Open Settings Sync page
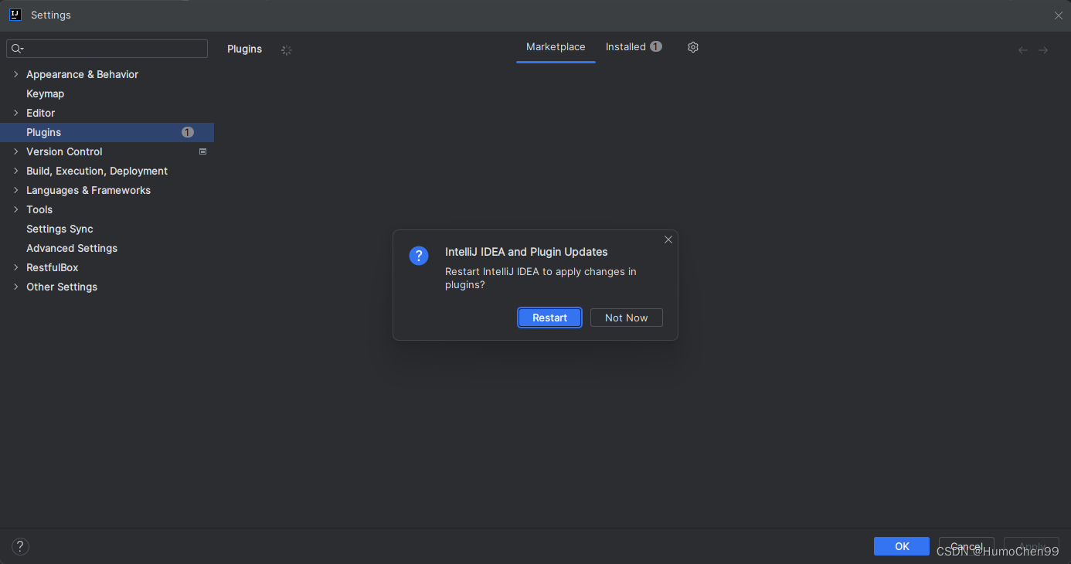1071x564 pixels. point(59,229)
